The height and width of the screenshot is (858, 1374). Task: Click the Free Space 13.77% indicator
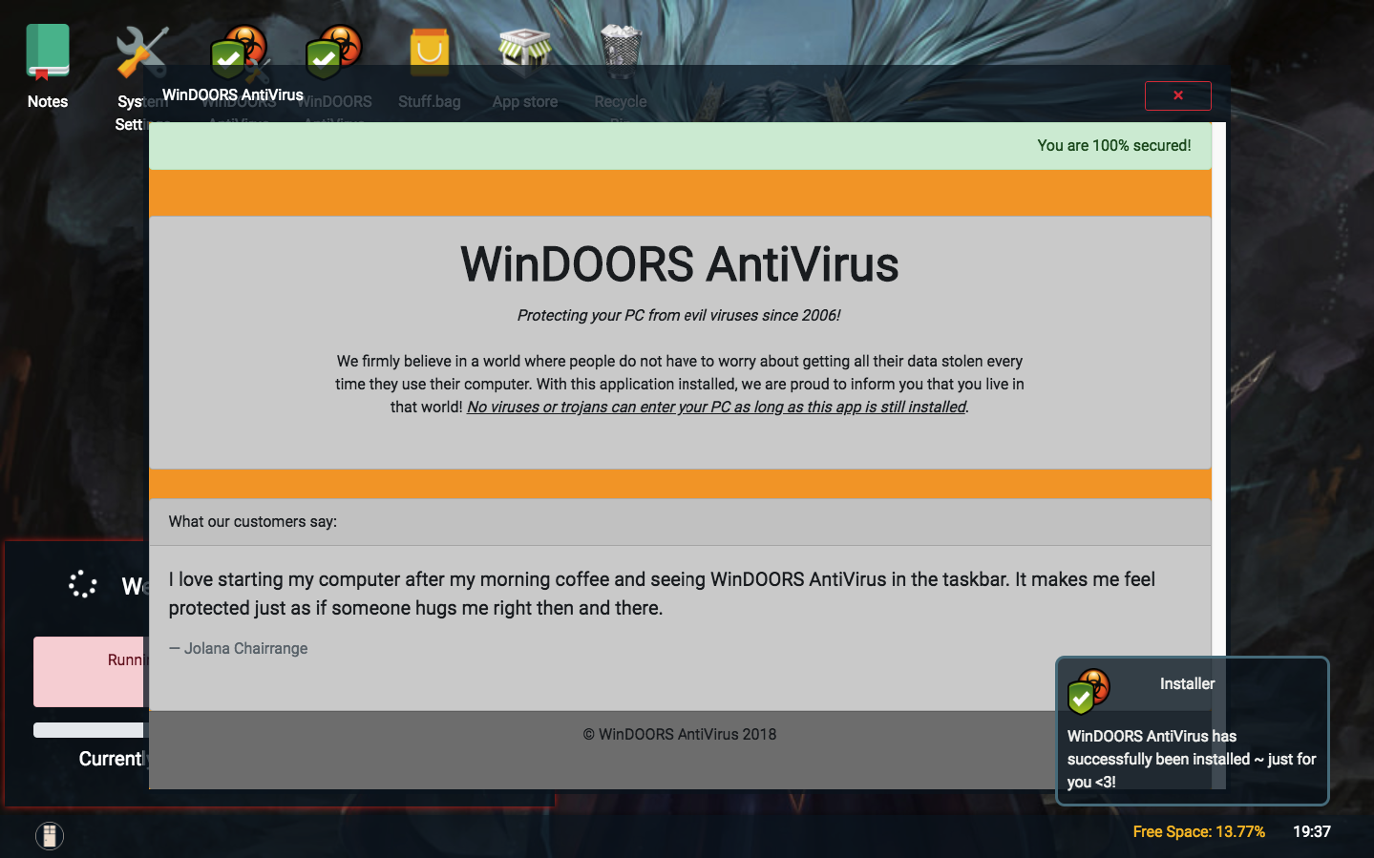(1198, 831)
